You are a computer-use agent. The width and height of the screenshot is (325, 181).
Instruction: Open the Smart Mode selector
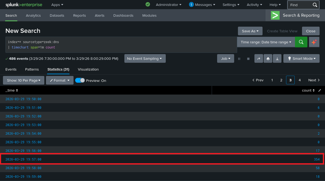pyautogui.click(x=301, y=58)
